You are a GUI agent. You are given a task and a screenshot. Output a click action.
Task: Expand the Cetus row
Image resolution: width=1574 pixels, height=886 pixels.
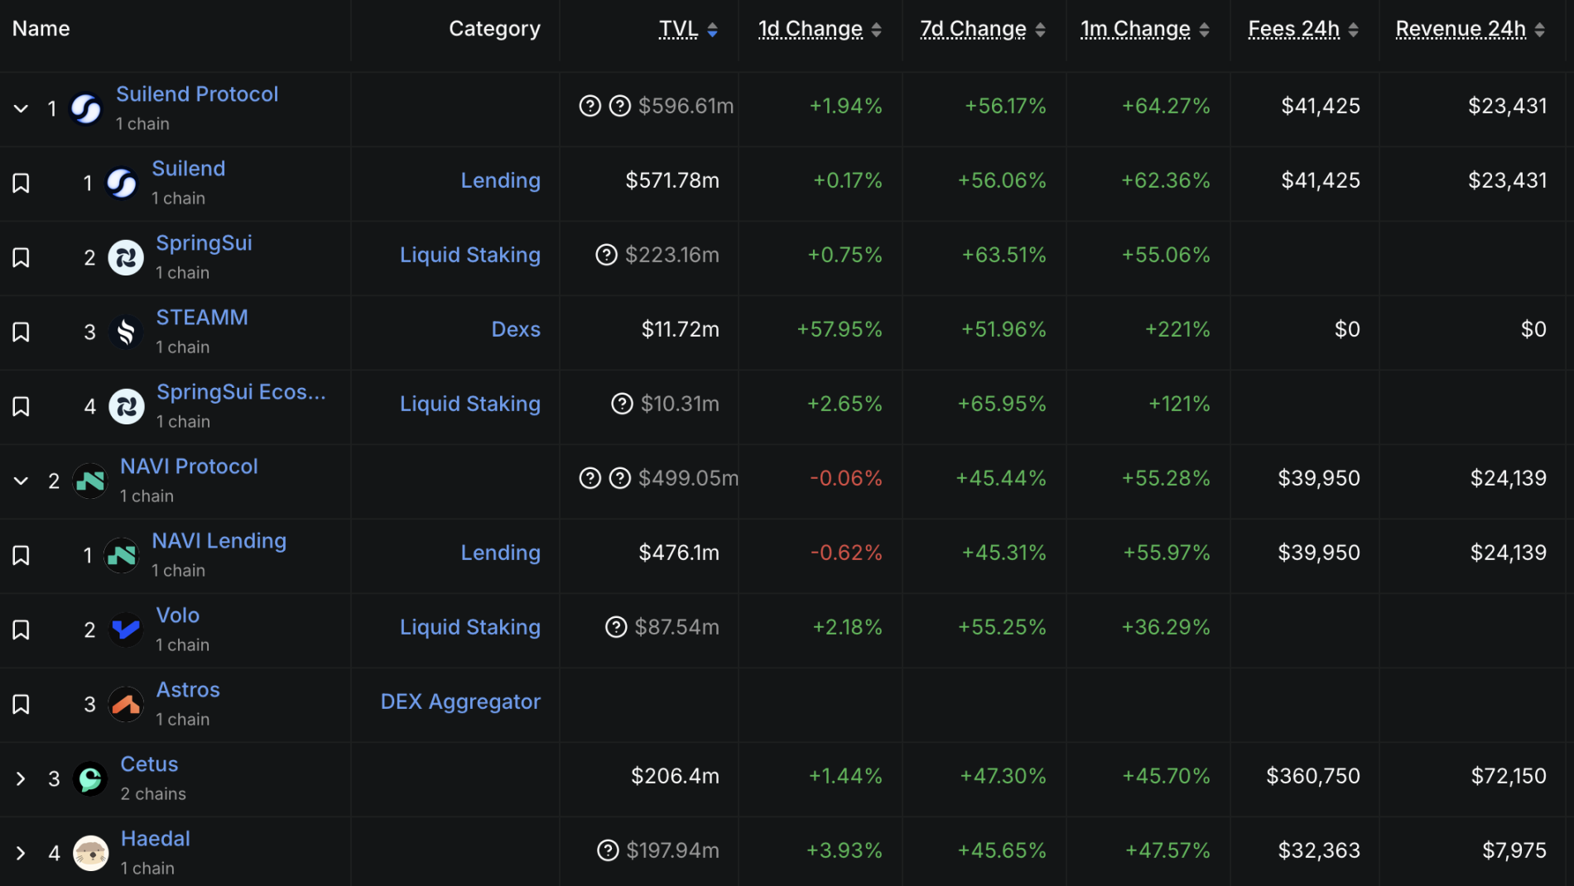click(22, 778)
